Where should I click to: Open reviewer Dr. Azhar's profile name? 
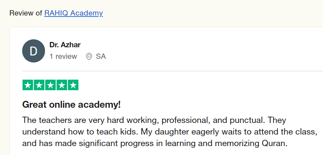click(x=65, y=45)
